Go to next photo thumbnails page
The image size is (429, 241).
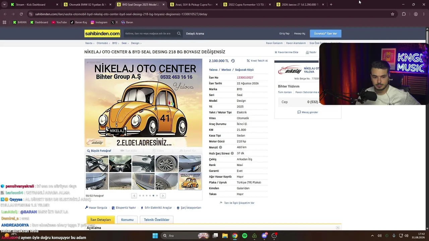[x=163, y=195]
